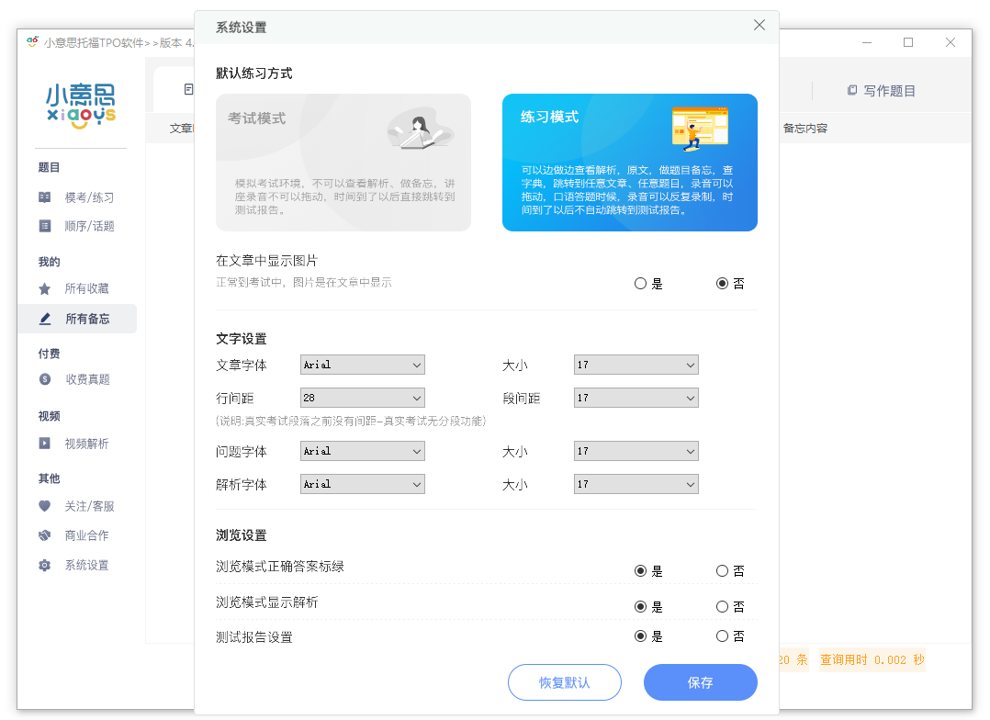This screenshot has height=720, width=990.
Task: Click the 保存 button
Action: [x=700, y=682]
